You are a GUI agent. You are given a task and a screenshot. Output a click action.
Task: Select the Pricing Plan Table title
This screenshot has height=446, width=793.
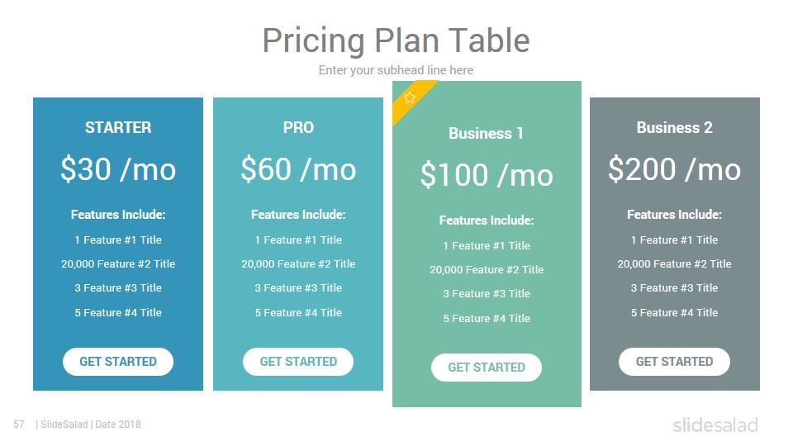click(396, 40)
